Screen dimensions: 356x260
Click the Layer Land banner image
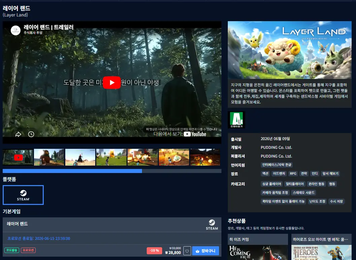point(289,50)
